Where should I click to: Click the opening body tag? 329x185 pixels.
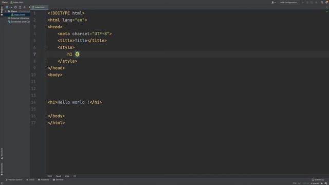click(55, 75)
